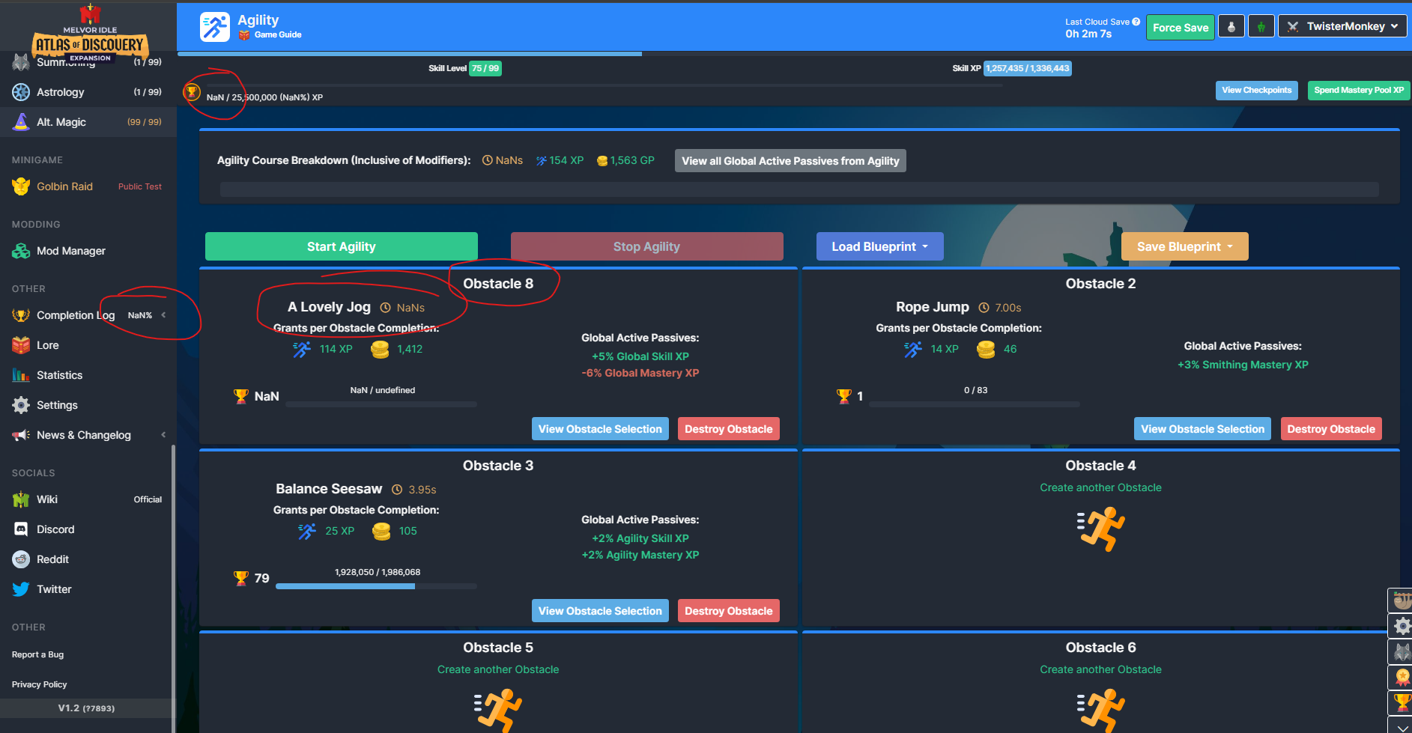Viewport: 1412px width, 733px height.
Task: Open the Completion Log
Action: [x=75, y=315]
